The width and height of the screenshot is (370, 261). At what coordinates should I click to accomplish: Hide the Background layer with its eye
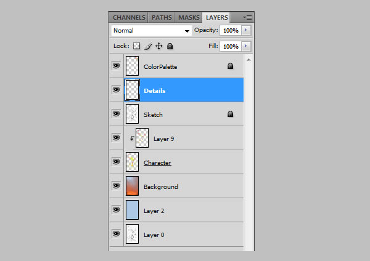[116, 186]
